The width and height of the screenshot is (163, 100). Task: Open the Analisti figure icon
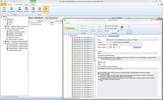click(x=26, y=9)
